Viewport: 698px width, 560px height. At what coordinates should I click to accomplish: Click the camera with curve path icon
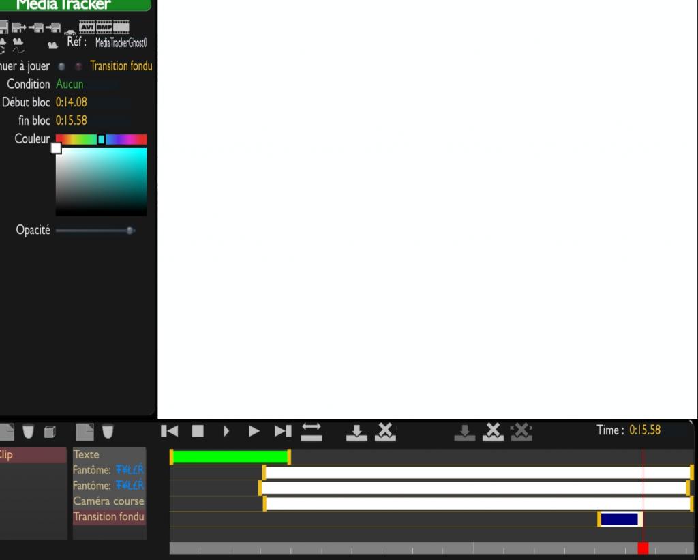[18, 45]
